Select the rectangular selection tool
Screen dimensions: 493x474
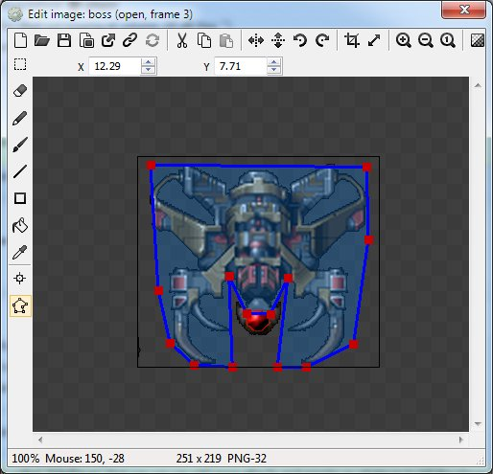click(x=20, y=64)
